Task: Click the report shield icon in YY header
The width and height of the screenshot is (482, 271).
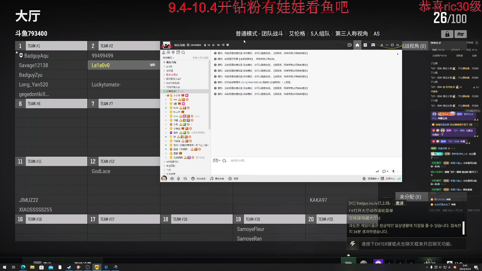Action: pos(228,45)
